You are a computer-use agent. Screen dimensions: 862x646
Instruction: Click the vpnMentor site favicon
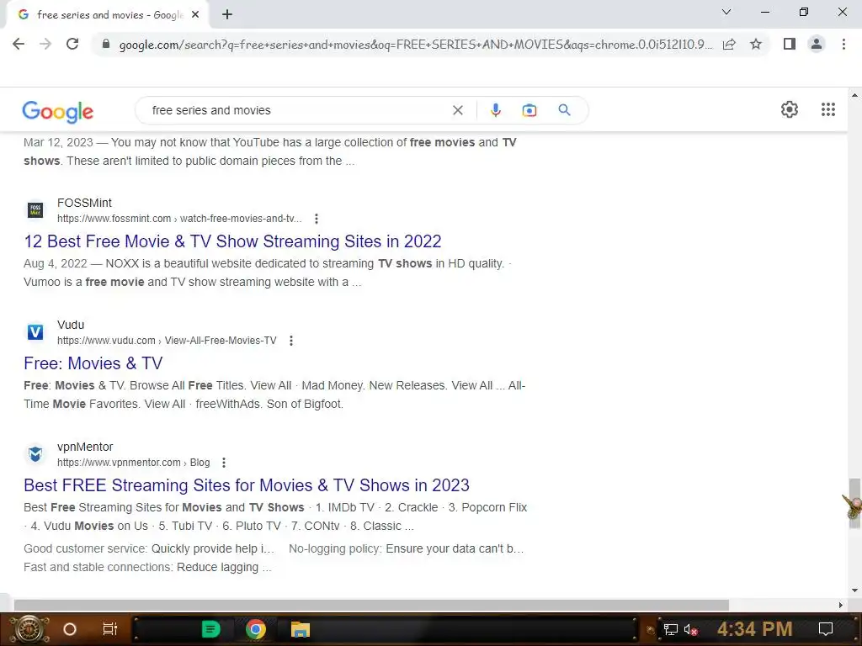[x=35, y=453]
